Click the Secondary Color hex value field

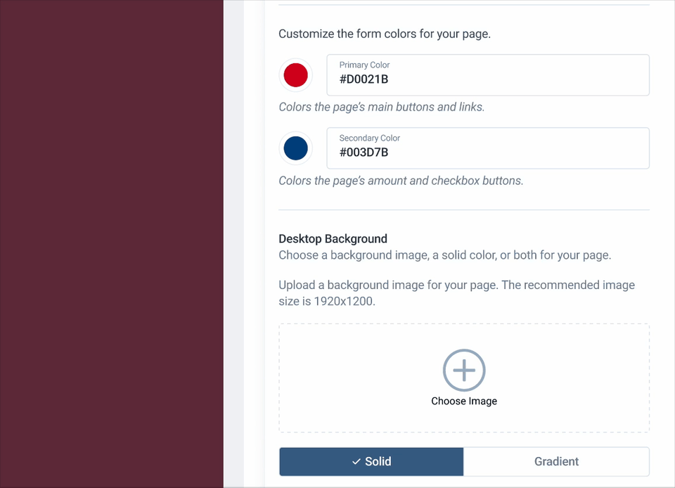(488, 153)
